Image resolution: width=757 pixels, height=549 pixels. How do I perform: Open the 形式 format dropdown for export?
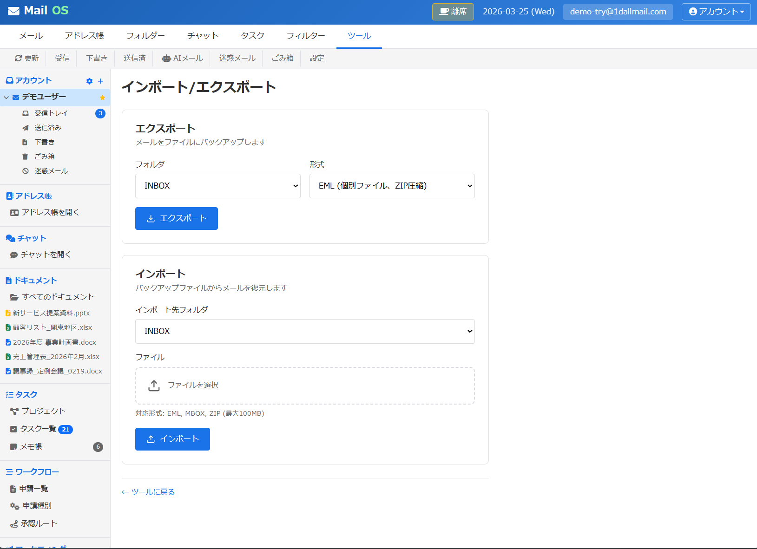pyautogui.click(x=392, y=186)
